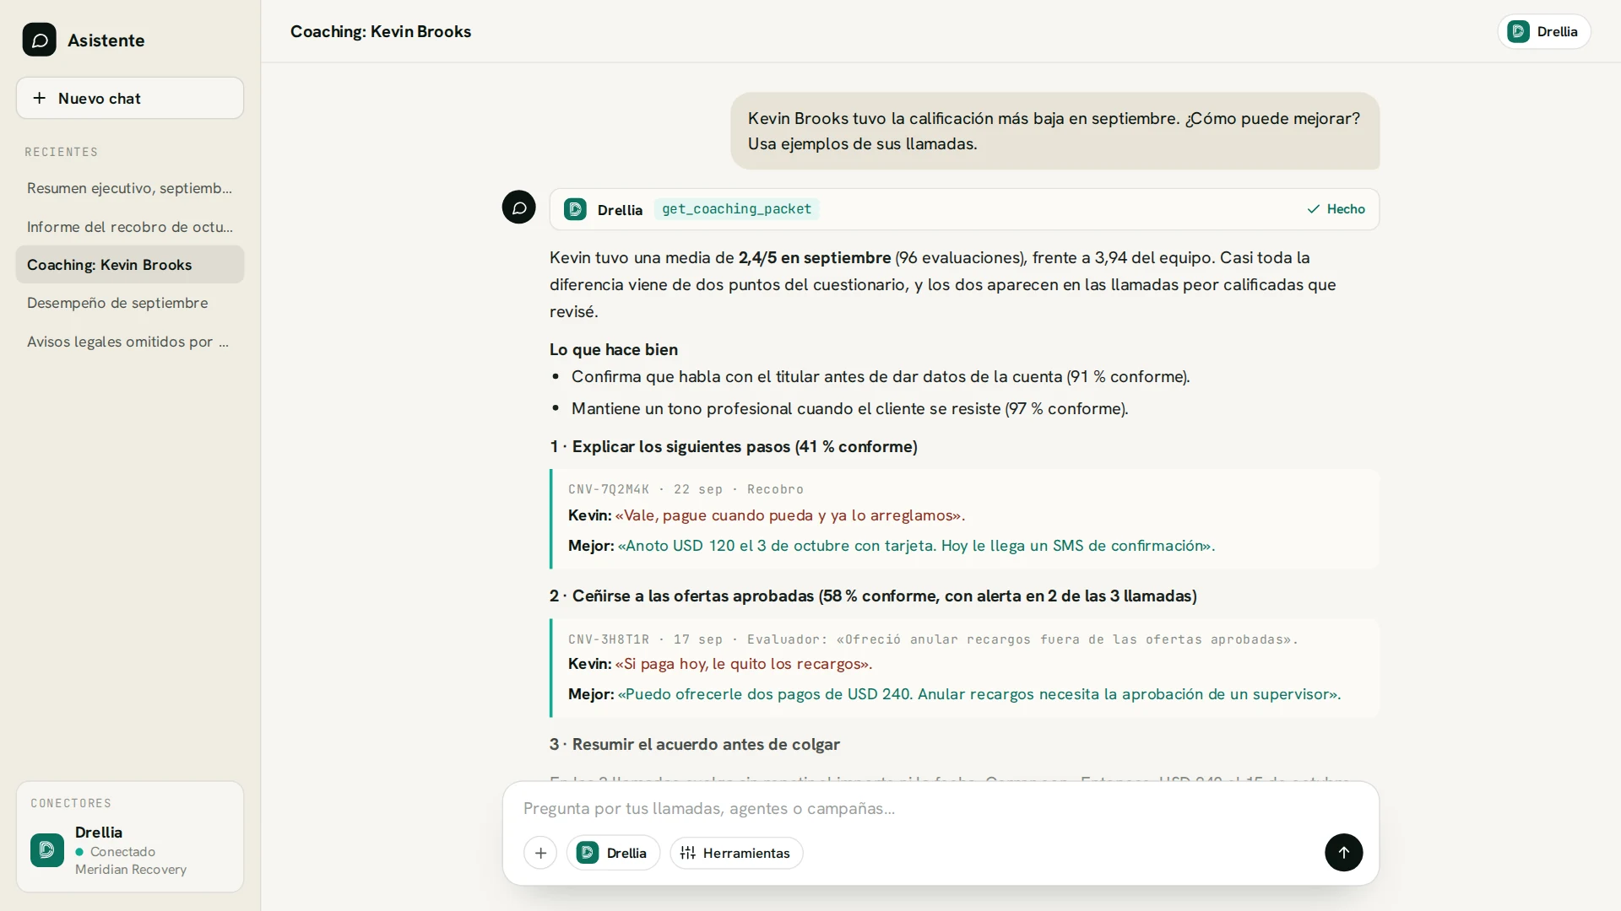Click the Asistente logo icon

coord(39,40)
